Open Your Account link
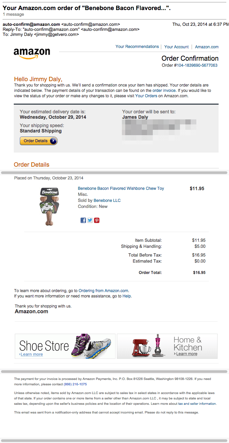The height and width of the screenshot is (443, 229). point(177,47)
